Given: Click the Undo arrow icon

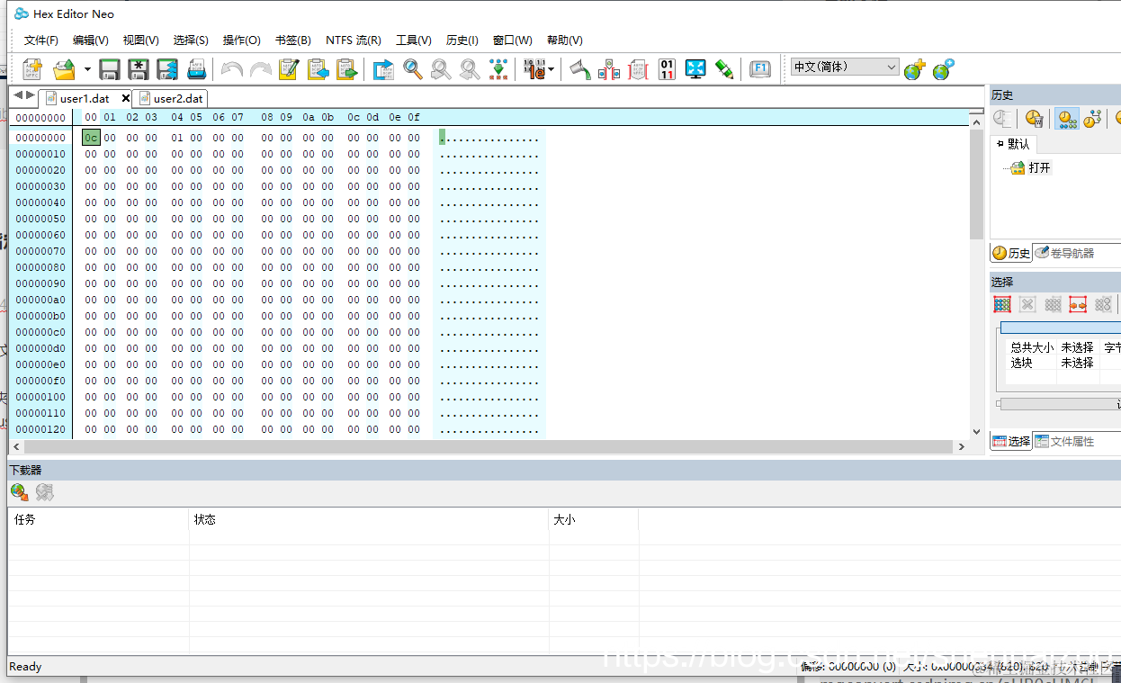Looking at the screenshot, I should [x=232, y=69].
